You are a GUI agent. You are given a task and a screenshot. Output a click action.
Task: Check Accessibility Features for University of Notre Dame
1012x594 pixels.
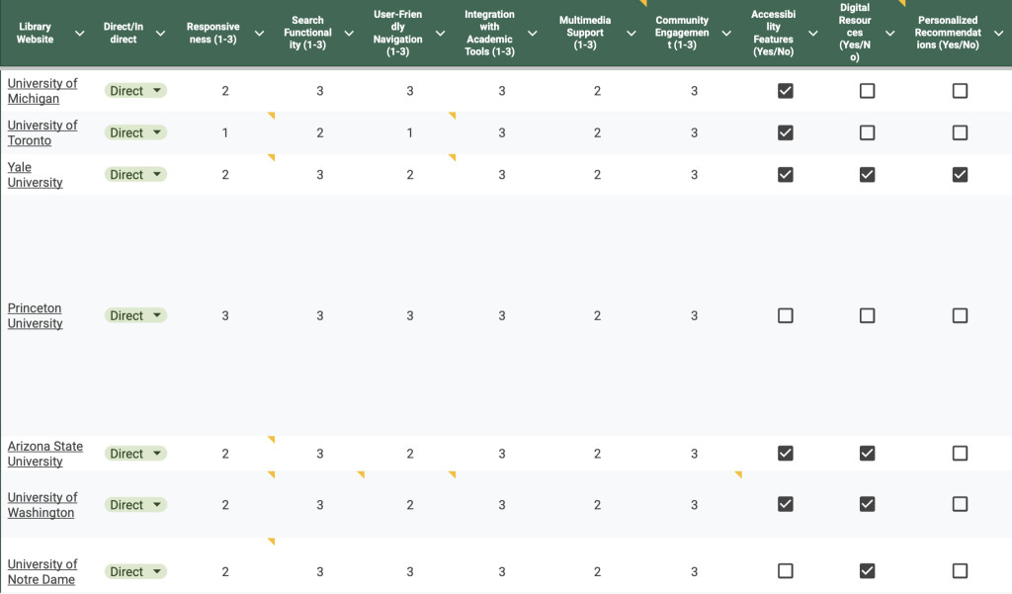pos(786,570)
